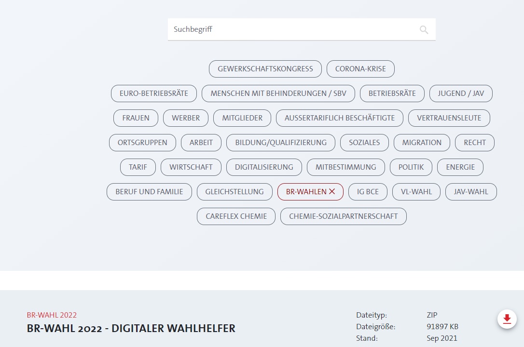Select the CORONA-KRISE tag filter
Image resolution: width=524 pixels, height=347 pixels.
[360, 68]
